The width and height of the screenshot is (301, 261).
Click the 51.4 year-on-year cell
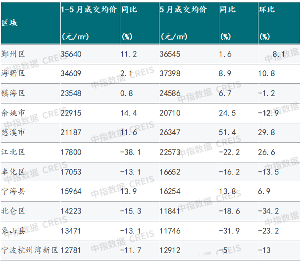pos(228,133)
